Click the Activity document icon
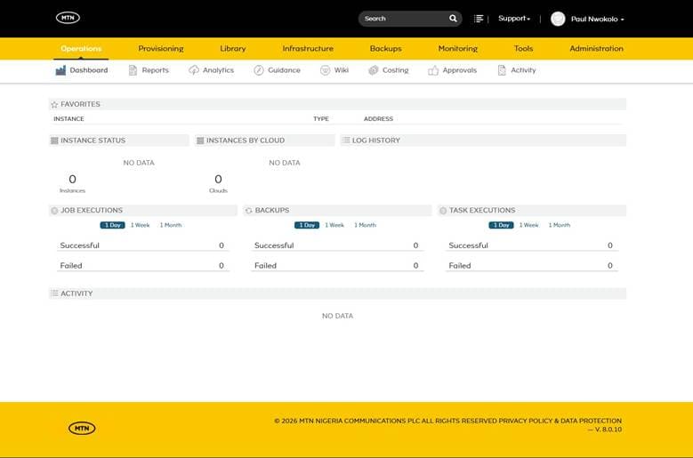Viewport: 693px width, 458px height. [x=502, y=70]
